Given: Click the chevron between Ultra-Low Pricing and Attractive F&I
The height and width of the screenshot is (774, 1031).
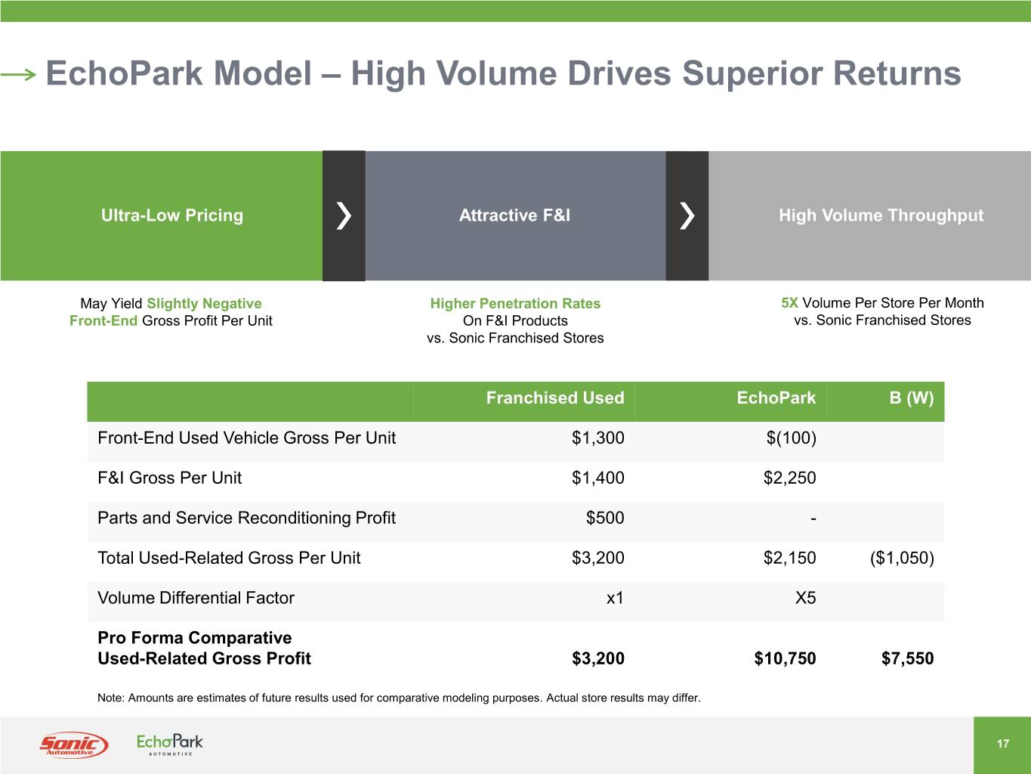Looking at the screenshot, I should tap(344, 215).
